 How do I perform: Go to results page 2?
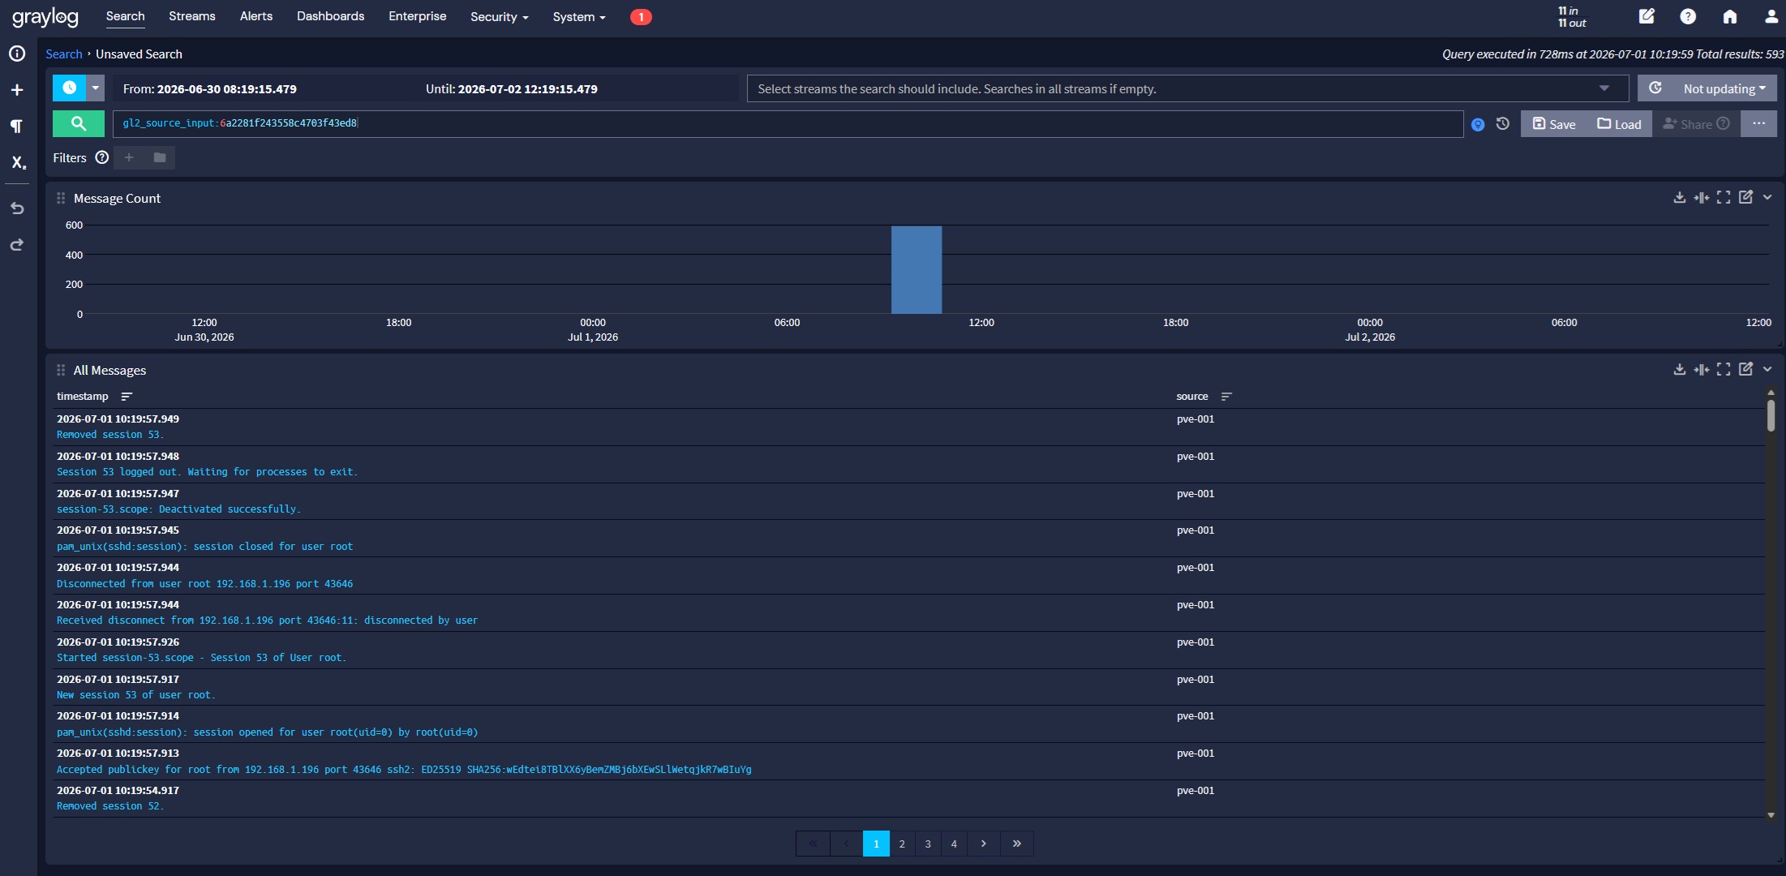tap(902, 844)
